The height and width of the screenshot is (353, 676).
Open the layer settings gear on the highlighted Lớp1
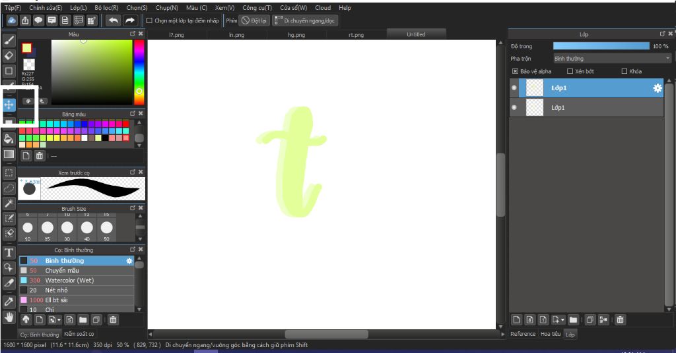(x=657, y=88)
